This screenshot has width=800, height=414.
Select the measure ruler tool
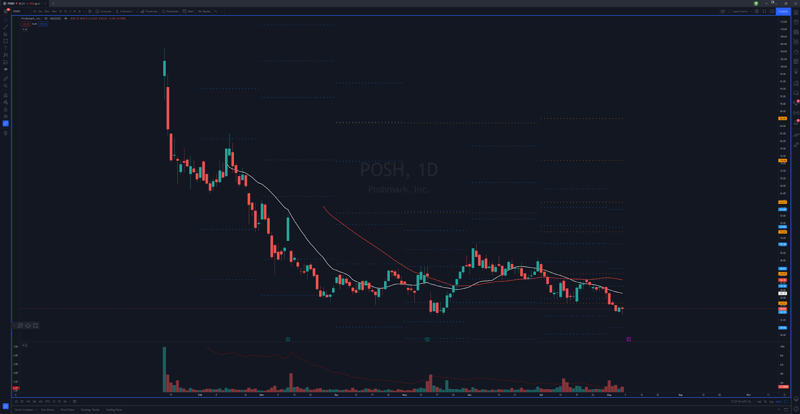click(5, 78)
